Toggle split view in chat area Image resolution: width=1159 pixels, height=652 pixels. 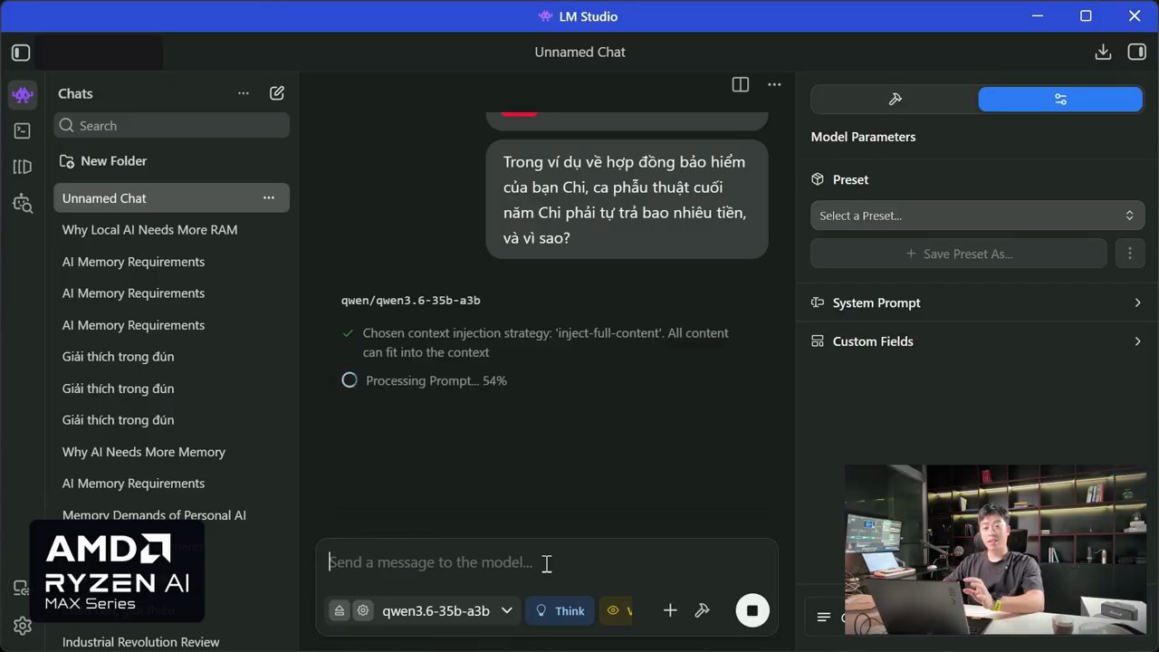(740, 84)
